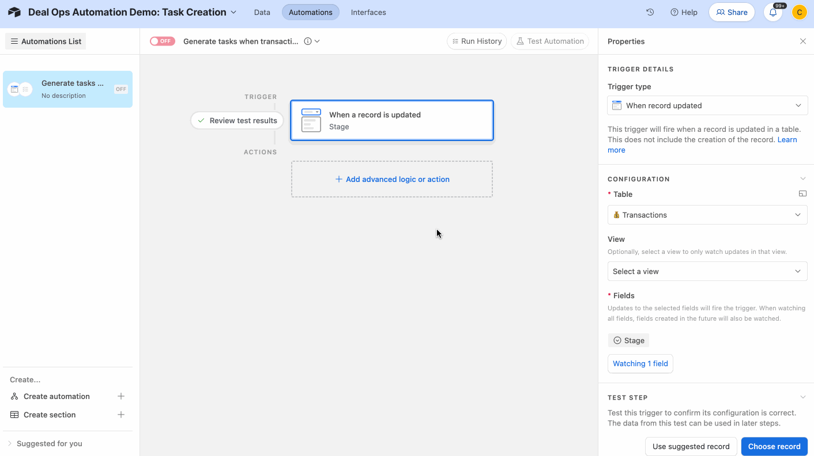This screenshot has height=456, width=814.
Task: Select Generate tasks automation in list
Action: click(67, 89)
